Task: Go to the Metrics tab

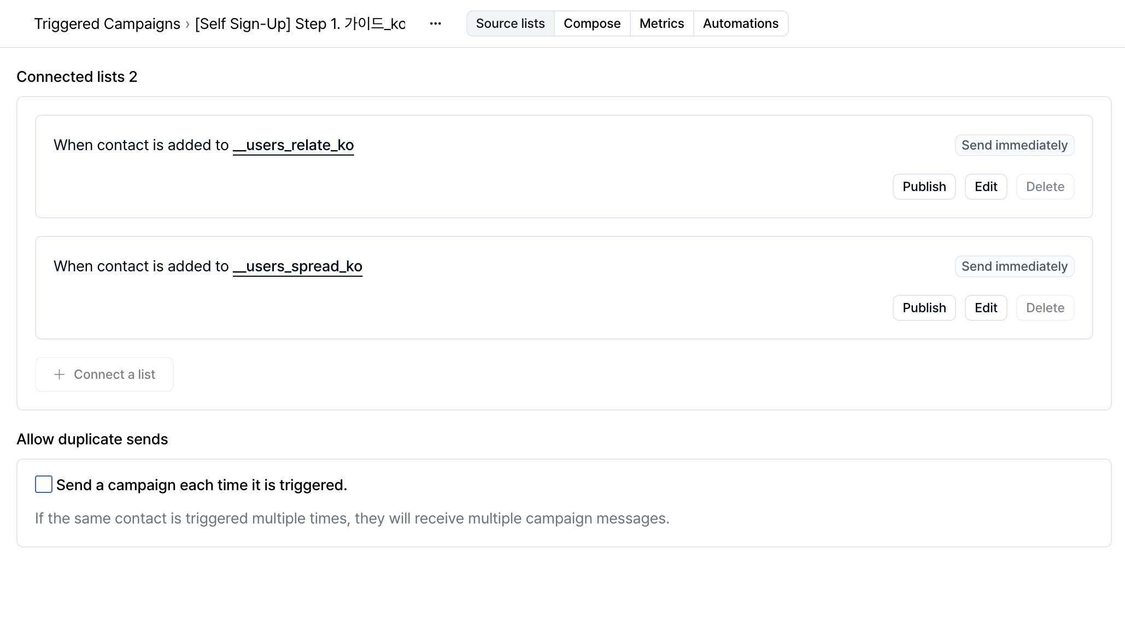Action: pyautogui.click(x=661, y=23)
